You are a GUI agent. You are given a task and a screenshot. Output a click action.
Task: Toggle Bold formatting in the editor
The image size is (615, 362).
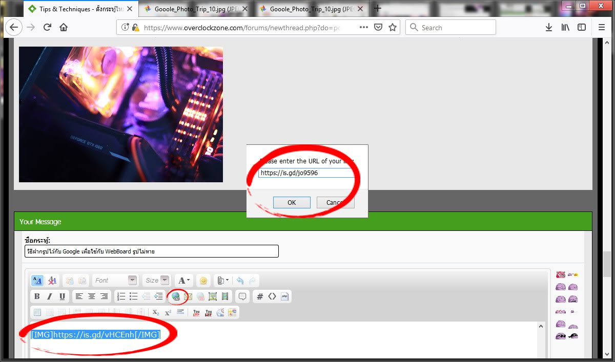(37, 296)
